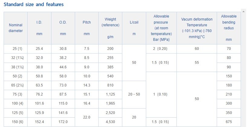
Task: Select the 20 · 50 L/coil cell
Action: pos(134,95)
